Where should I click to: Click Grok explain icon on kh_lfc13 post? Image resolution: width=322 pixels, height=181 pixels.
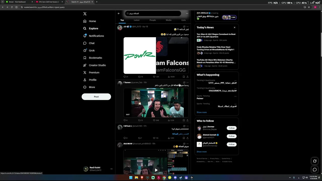click(184, 26)
